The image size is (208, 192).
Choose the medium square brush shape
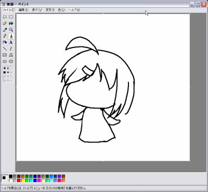coord(8,73)
